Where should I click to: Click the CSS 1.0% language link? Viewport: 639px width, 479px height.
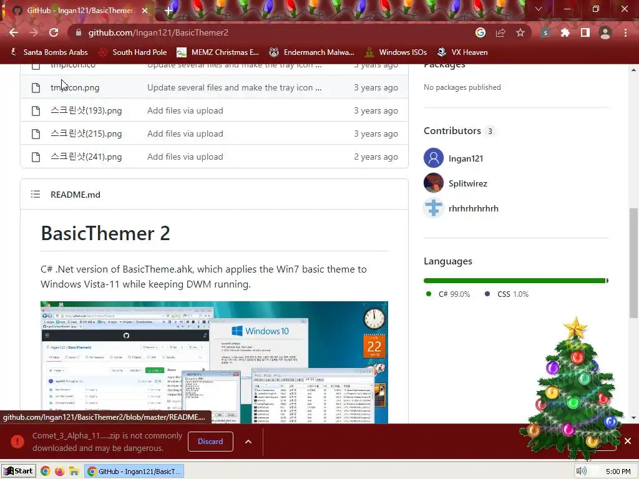[x=507, y=294]
